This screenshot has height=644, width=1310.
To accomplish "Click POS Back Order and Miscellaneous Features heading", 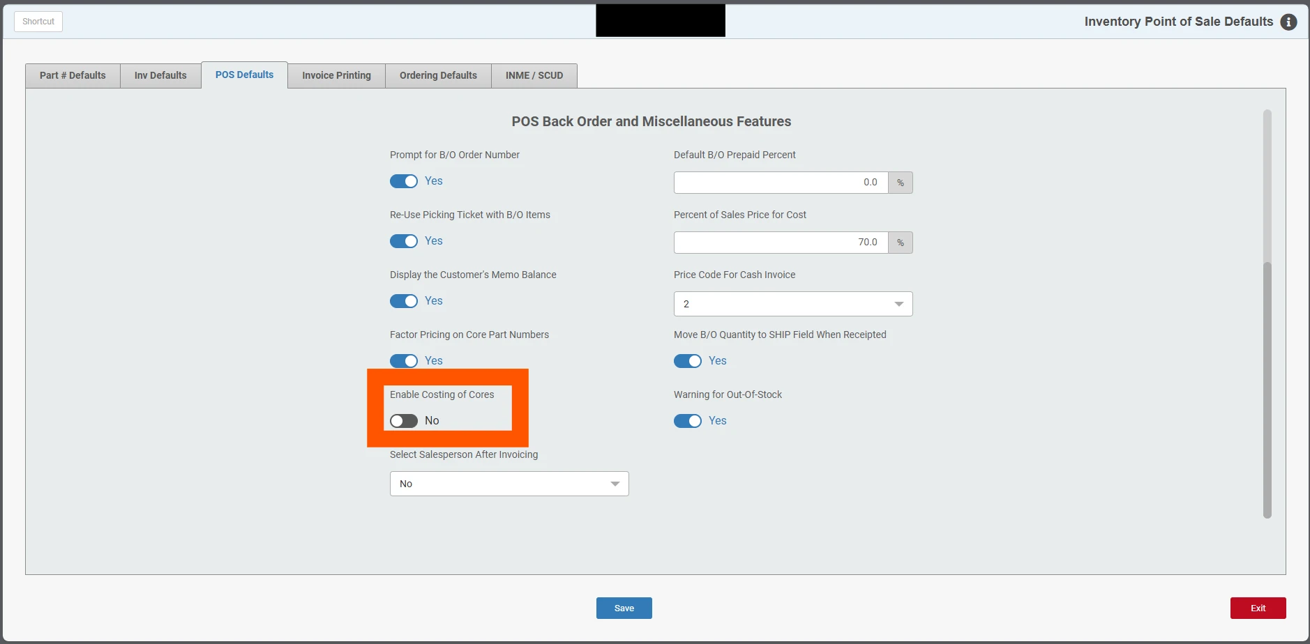I will click(652, 121).
